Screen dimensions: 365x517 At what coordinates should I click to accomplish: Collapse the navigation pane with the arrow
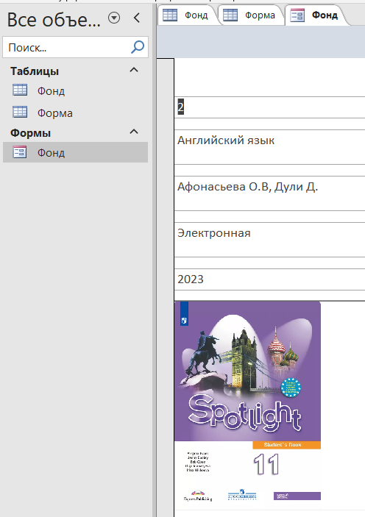click(x=137, y=18)
